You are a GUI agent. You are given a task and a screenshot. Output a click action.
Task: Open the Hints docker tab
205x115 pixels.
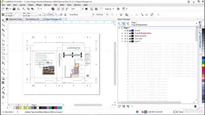200,25
